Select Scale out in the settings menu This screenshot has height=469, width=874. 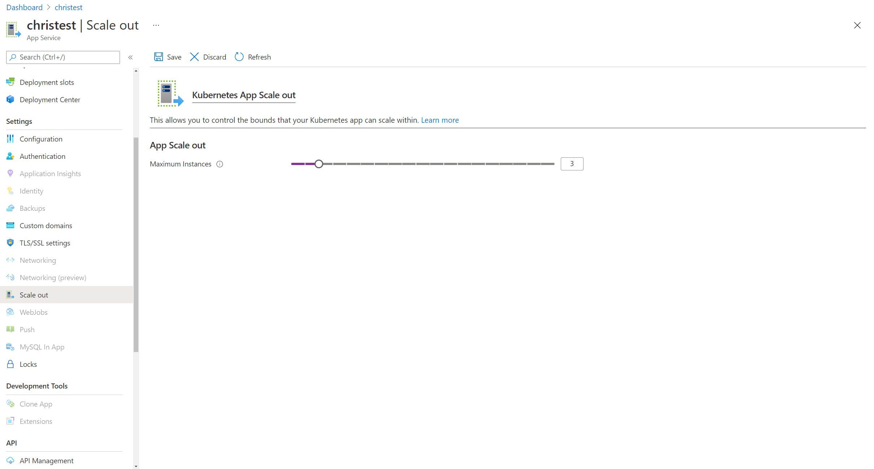point(34,295)
